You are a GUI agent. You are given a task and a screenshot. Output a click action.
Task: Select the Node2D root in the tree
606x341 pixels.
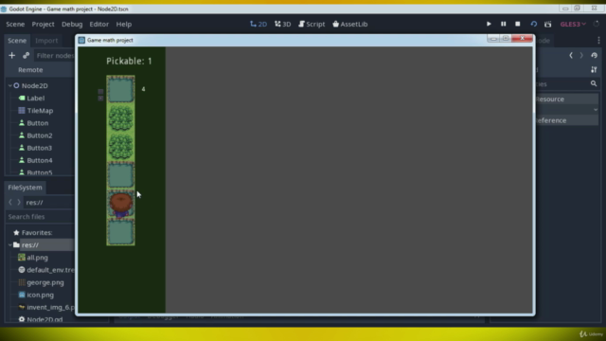(x=35, y=85)
